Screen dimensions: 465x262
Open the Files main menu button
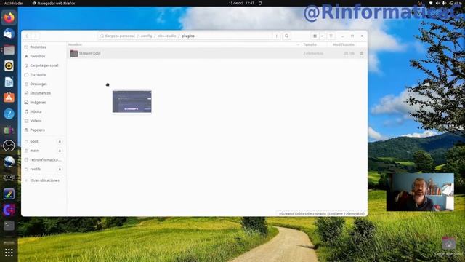[x=331, y=36]
